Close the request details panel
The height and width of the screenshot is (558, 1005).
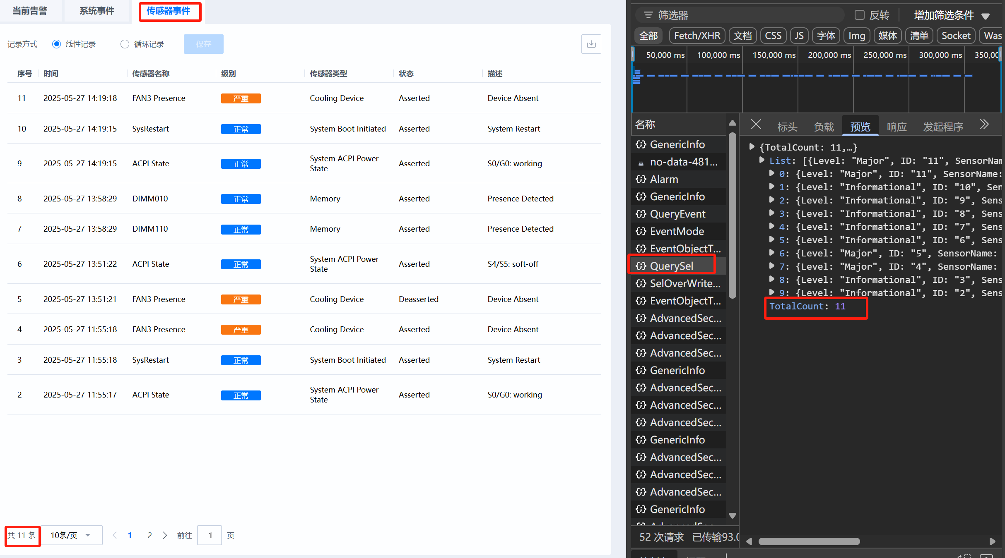coord(756,125)
